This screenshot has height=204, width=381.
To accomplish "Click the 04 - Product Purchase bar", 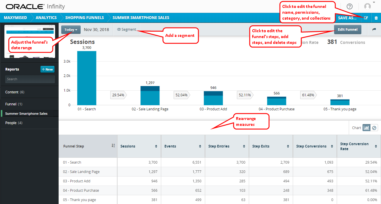I will tap(277, 101).
